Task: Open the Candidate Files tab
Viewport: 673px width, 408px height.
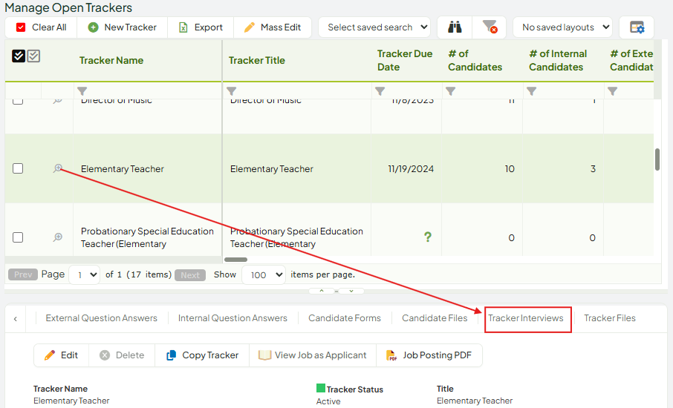Action: click(435, 318)
